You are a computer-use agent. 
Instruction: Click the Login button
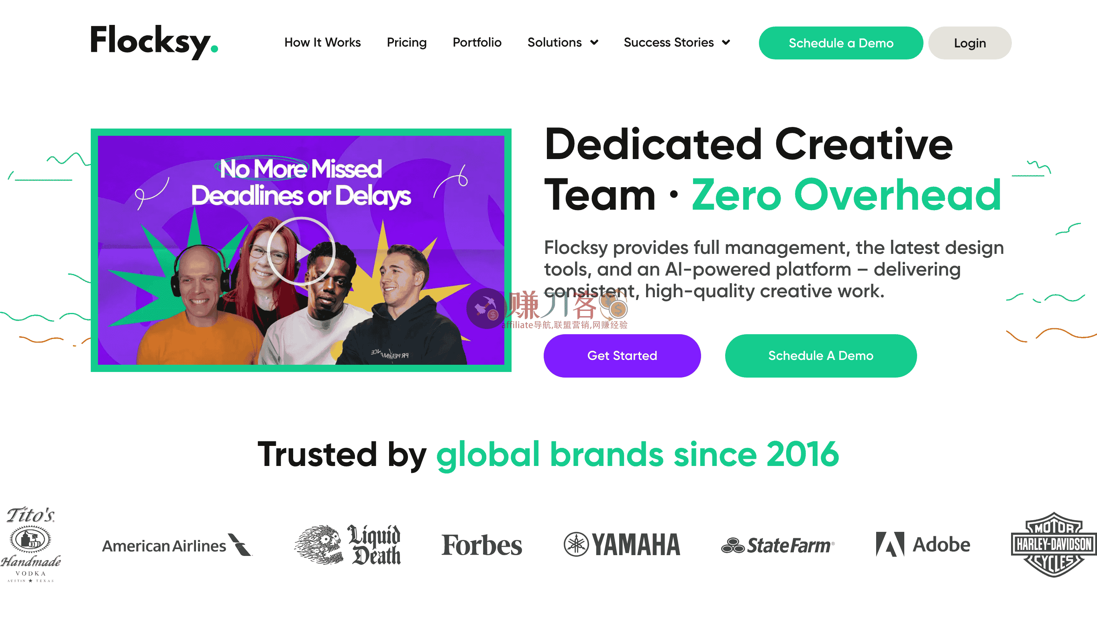coord(970,43)
